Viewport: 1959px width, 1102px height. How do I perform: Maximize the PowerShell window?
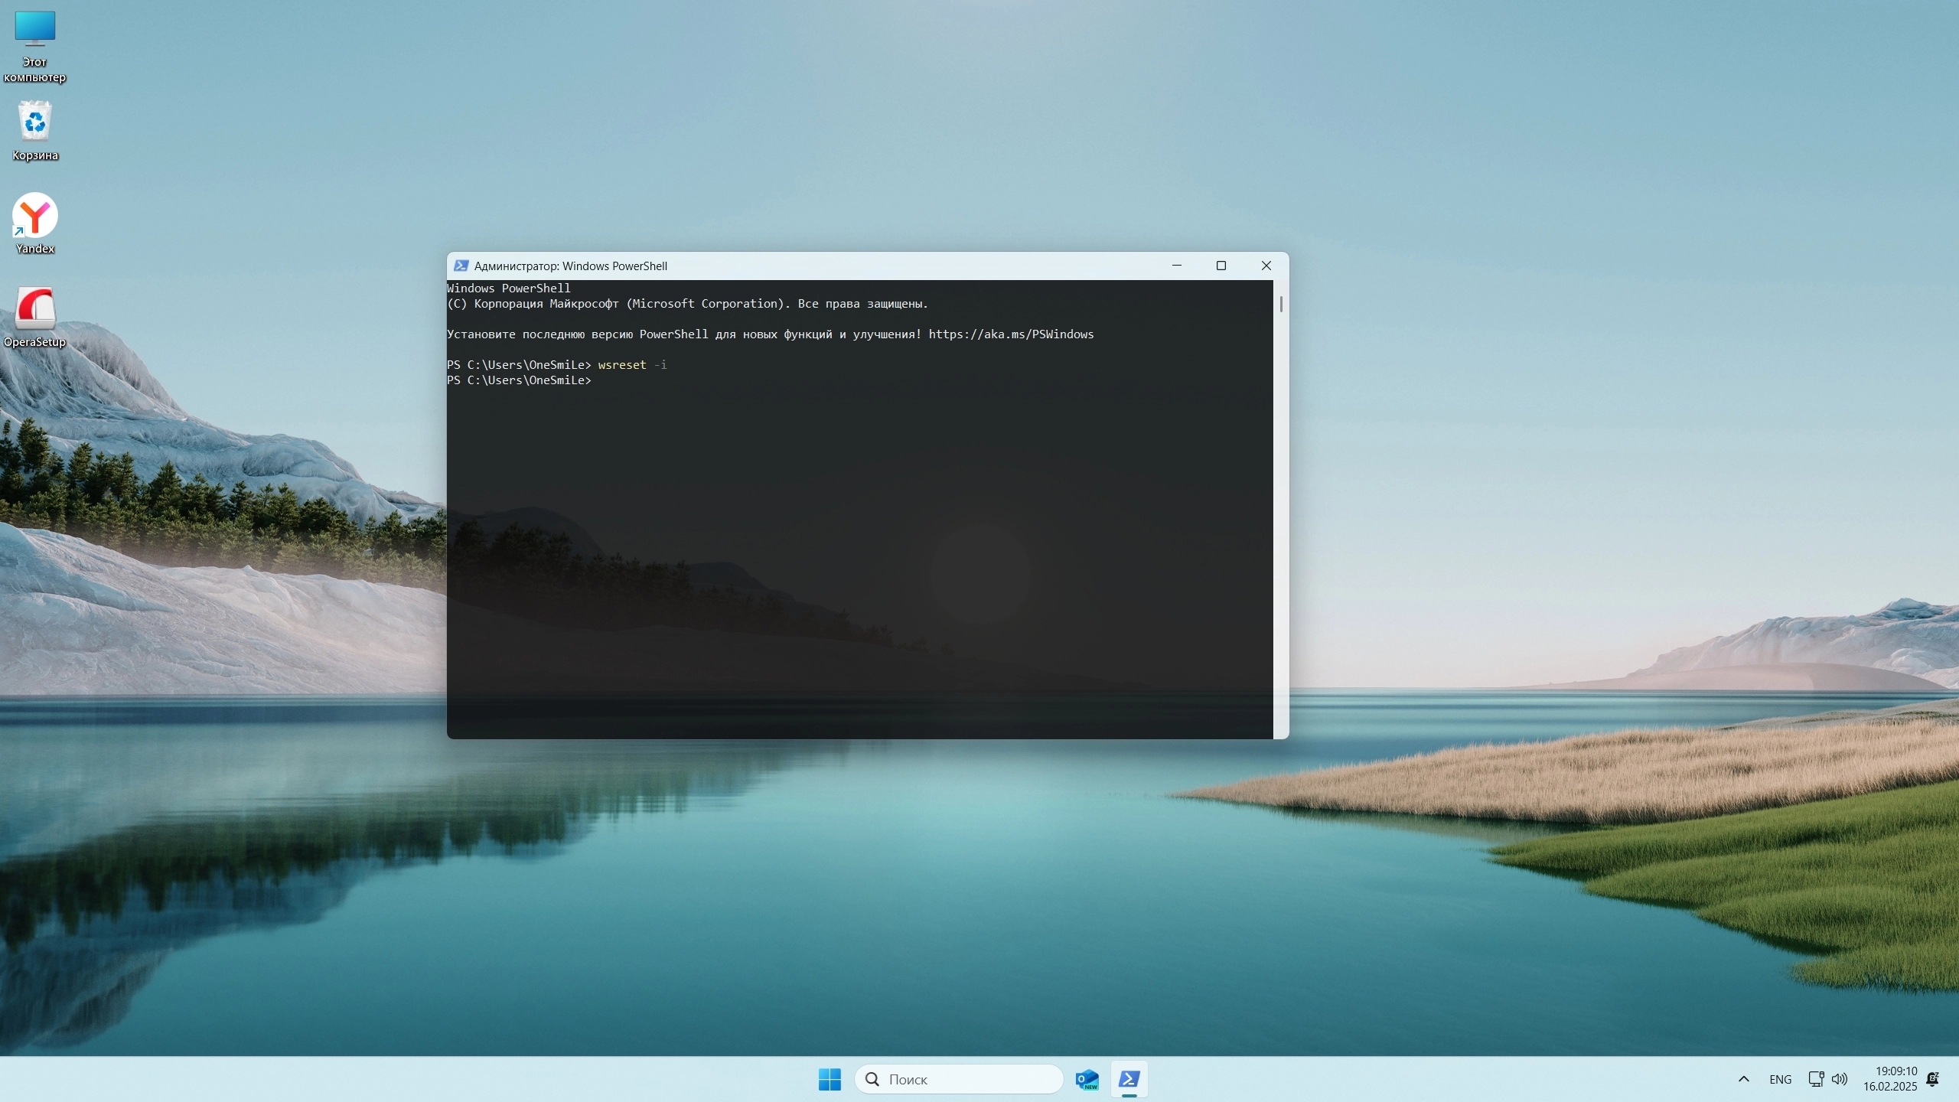tap(1221, 266)
